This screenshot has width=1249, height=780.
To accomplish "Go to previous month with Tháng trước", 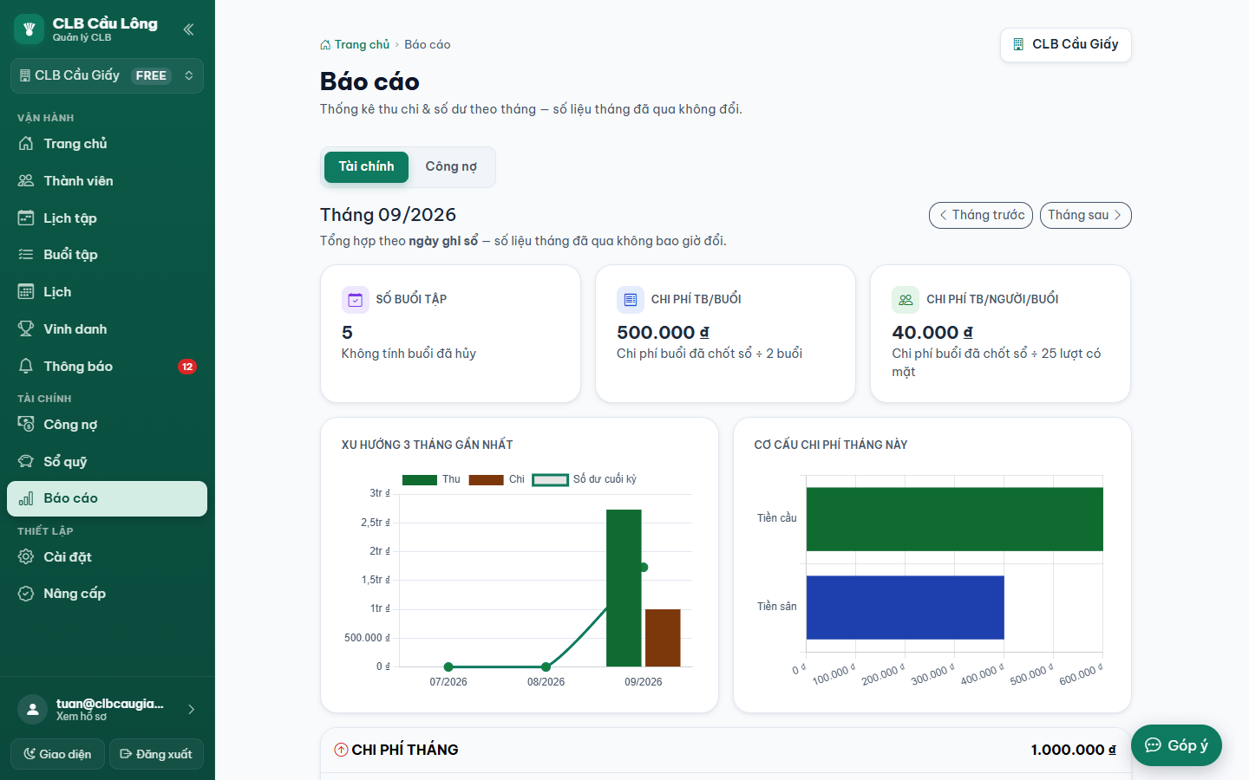I will click(981, 215).
